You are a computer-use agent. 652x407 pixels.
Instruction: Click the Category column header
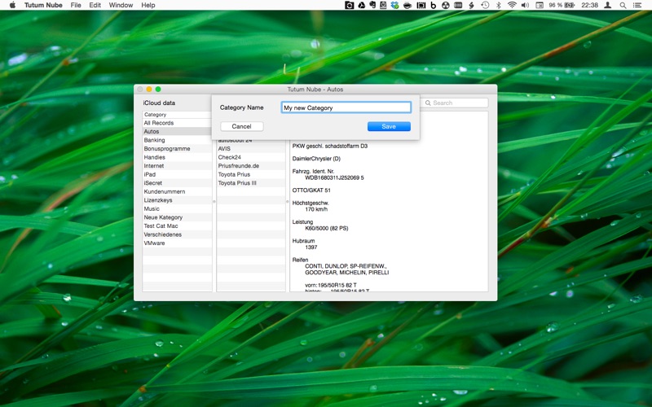pos(177,114)
